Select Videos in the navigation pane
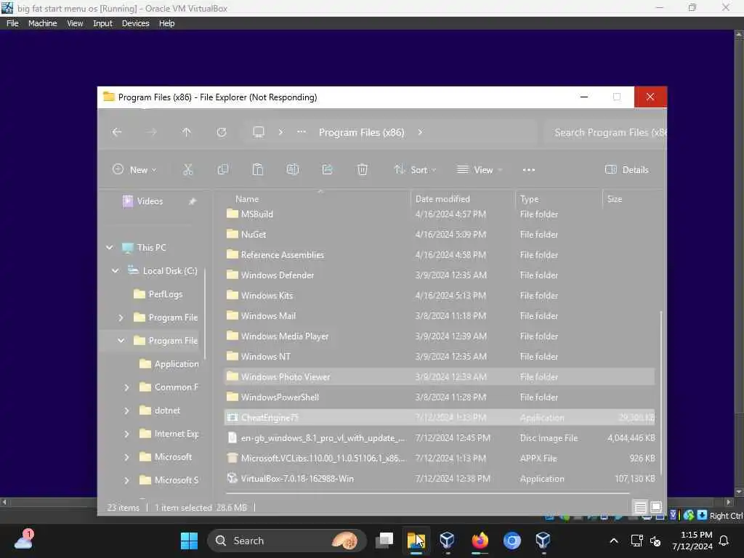 150,201
